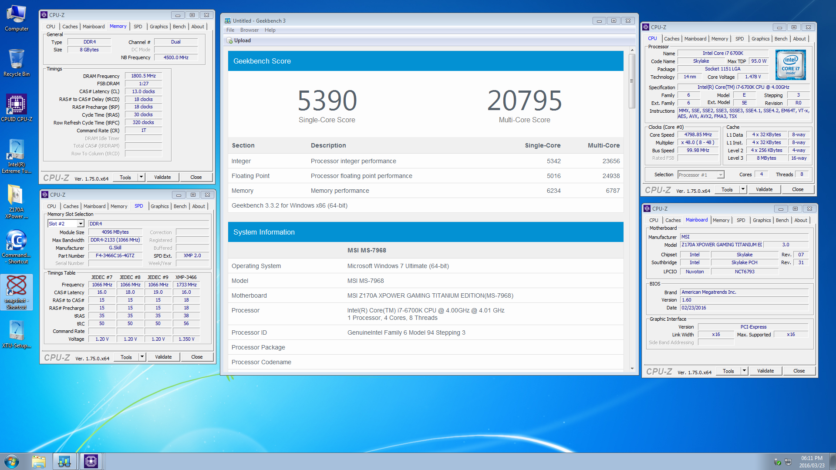Screen dimensions: 836x470
Task: Click the Windows Start orb
Action: click(12, 461)
